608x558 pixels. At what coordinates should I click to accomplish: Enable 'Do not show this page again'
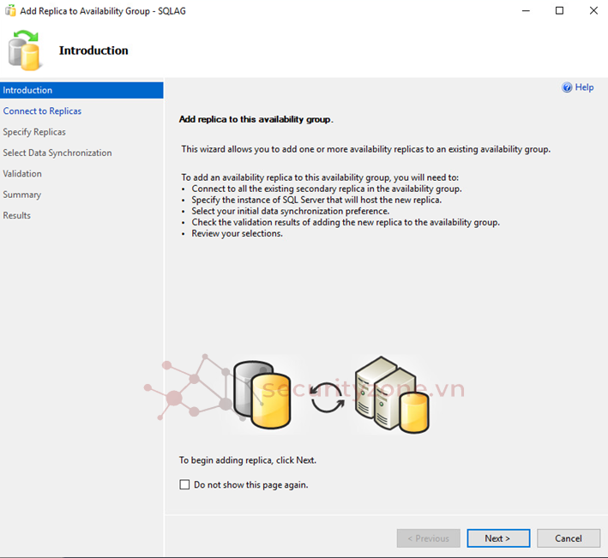coord(185,485)
